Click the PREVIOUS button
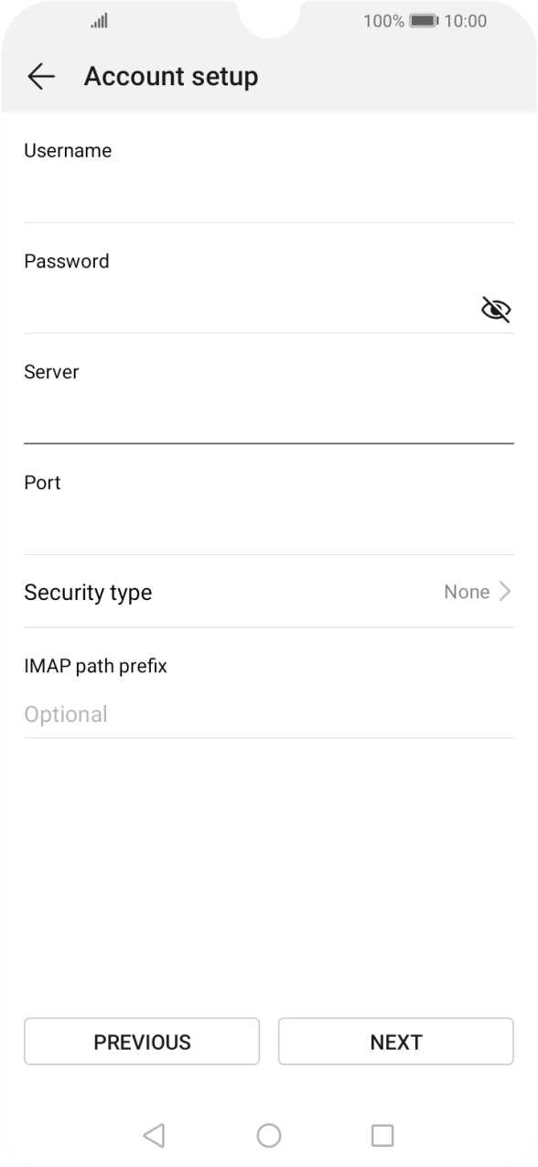 (142, 1042)
